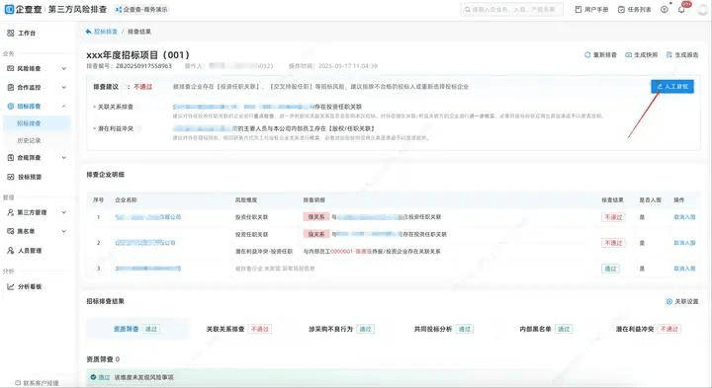The width and height of the screenshot is (712, 388).
Task: Click the 合作监控 sidebar icon
Action: point(11,87)
